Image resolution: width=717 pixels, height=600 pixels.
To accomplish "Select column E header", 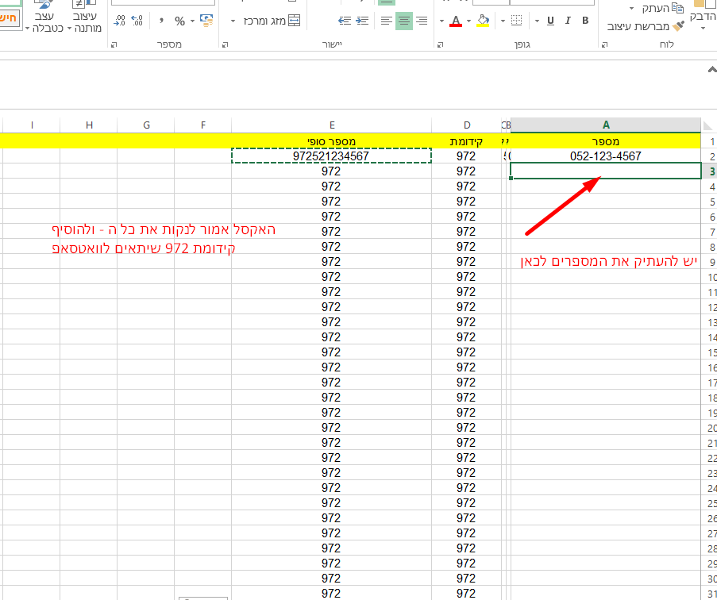I will [331, 125].
